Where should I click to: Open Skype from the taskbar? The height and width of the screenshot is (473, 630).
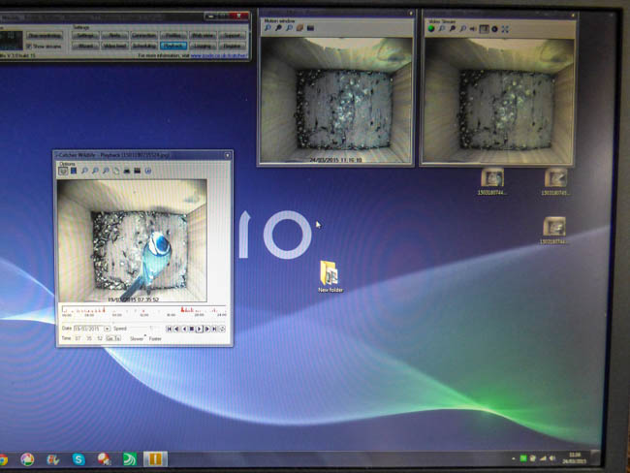79,458
